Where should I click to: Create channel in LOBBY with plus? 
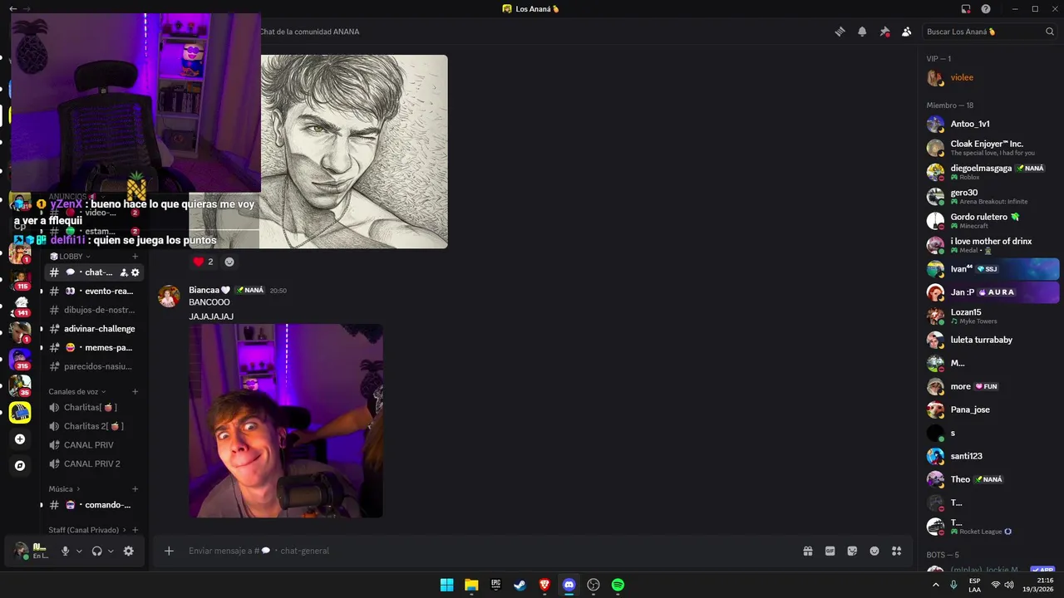point(135,257)
